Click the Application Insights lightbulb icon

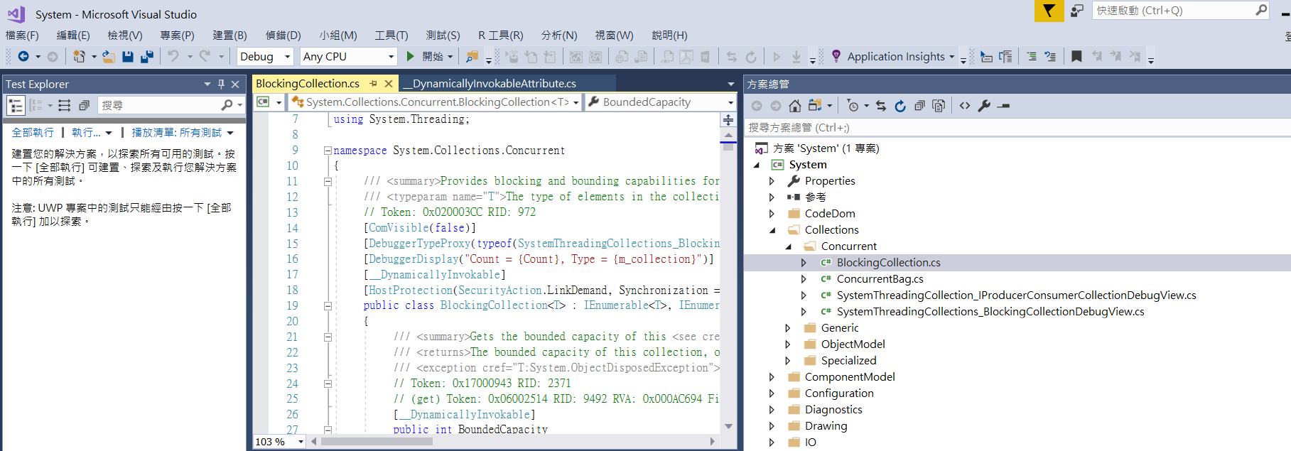[836, 56]
